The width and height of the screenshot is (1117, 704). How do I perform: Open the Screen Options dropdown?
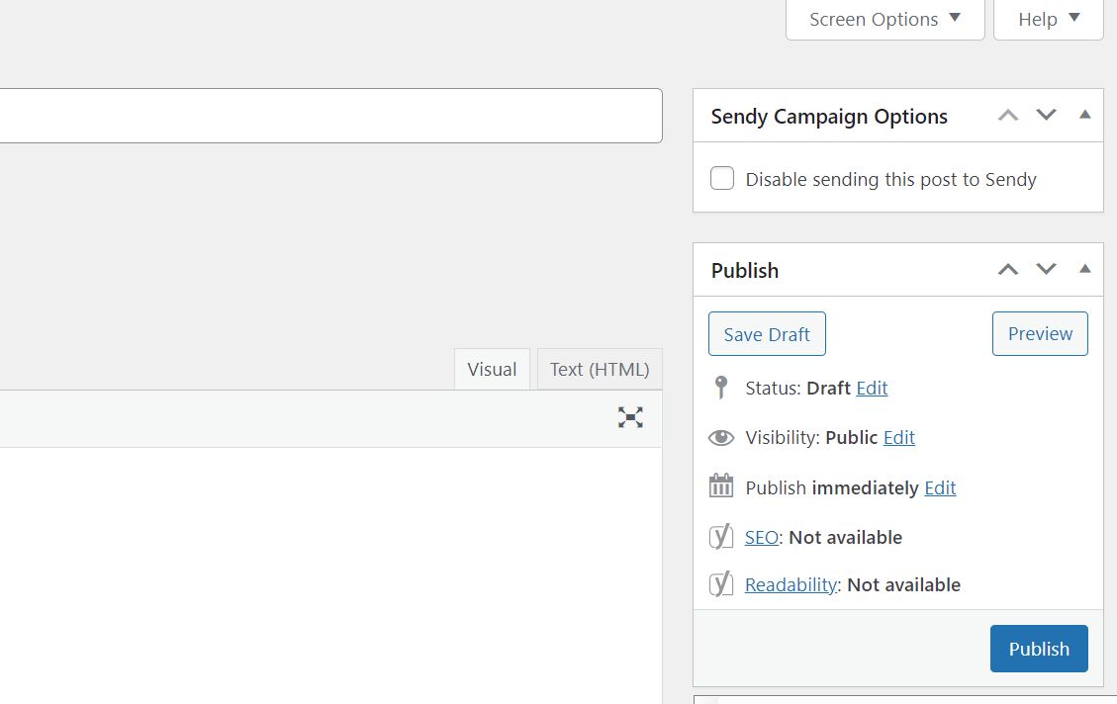click(884, 20)
